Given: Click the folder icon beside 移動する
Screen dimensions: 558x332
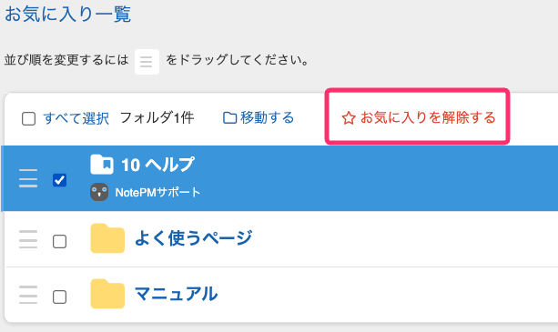Looking at the screenshot, I should click(x=230, y=118).
